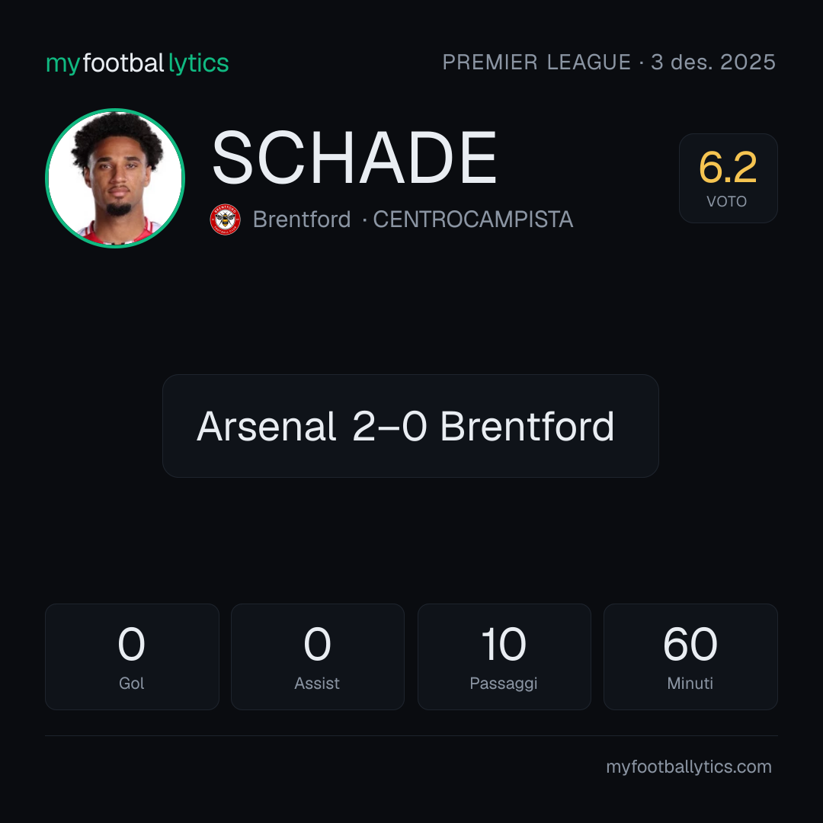Select the Assist stat card
This screenshot has width=823, height=823.
pos(318,657)
